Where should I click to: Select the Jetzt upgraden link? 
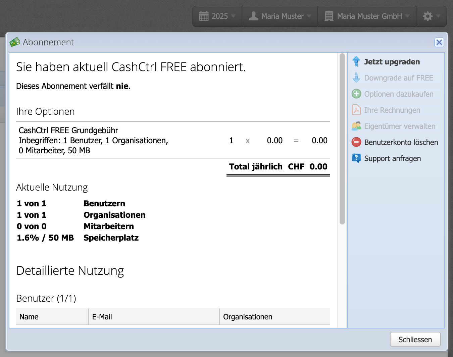coord(392,61)
